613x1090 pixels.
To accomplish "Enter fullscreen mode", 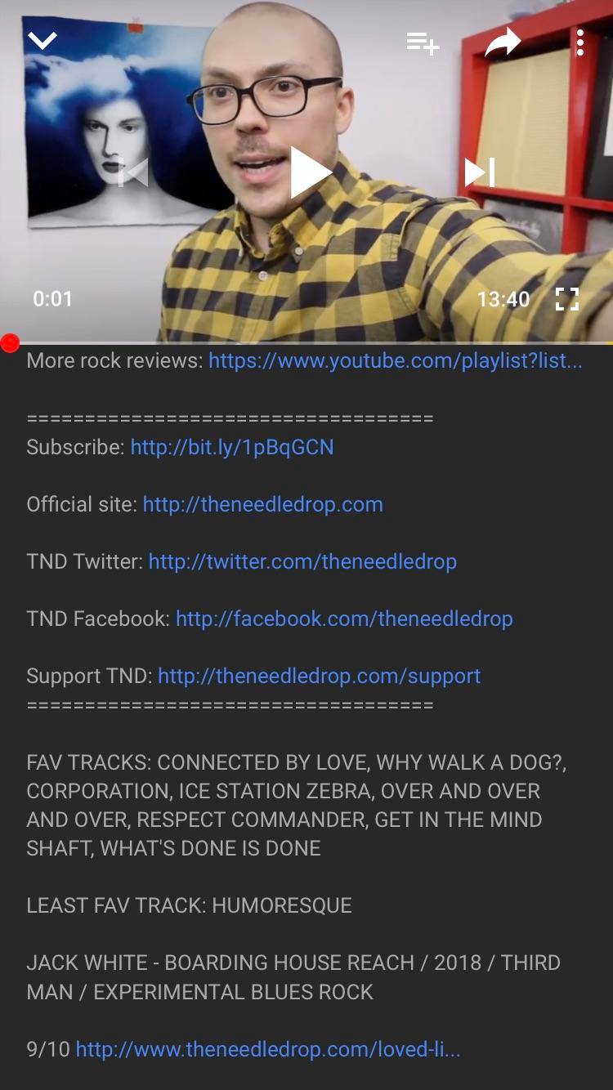I will coord(567,299).
